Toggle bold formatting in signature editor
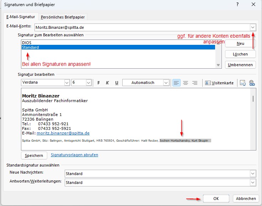This screenshot has width=262, height=206. (98, 83)
